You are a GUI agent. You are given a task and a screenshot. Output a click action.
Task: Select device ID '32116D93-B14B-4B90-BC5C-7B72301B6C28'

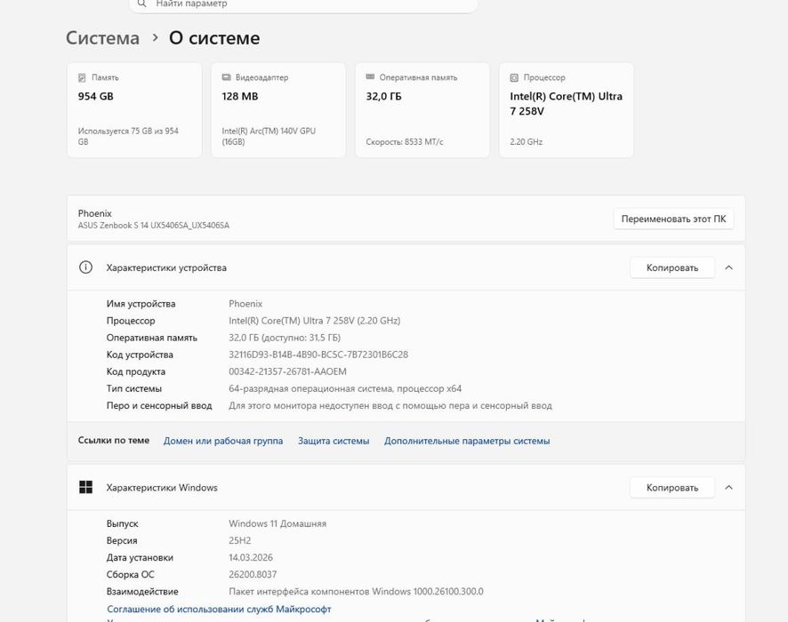point(318,355)
